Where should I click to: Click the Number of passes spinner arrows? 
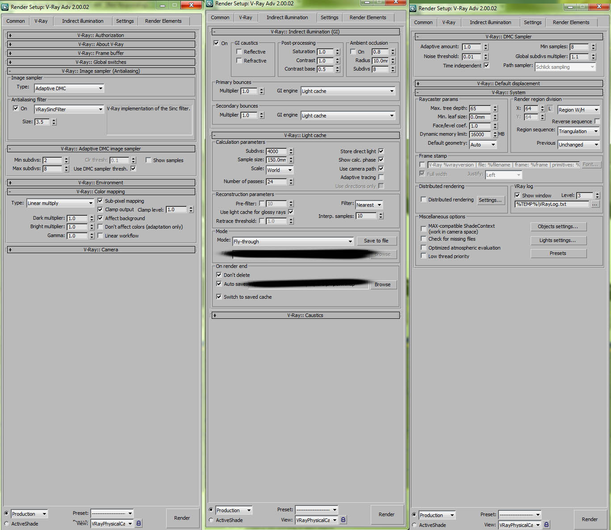click(x=291, y=182)
